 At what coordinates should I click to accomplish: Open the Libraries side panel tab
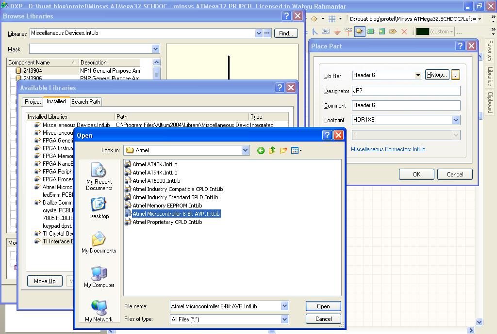click(x=490, y=76)
